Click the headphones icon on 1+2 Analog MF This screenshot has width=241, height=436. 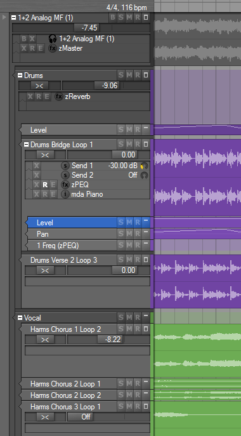click(53, 38)
